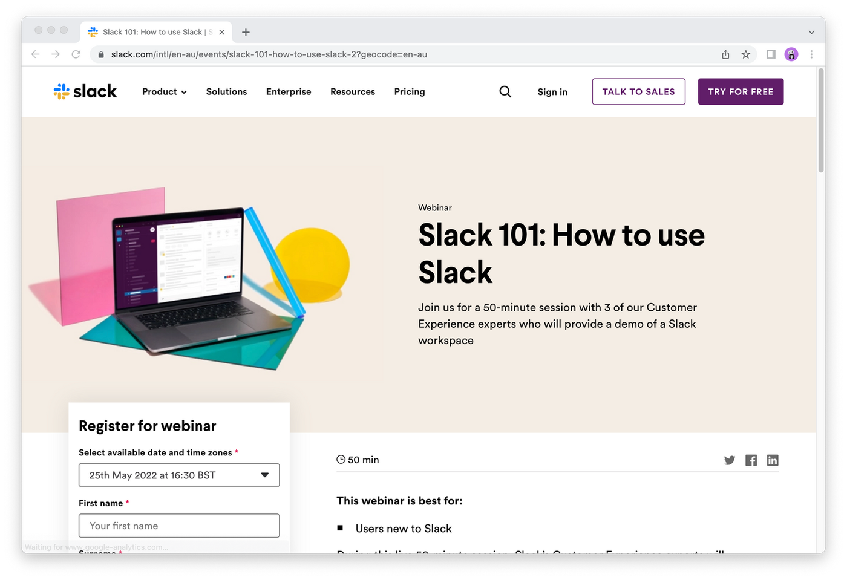
Task: Bookmark the page via the star icon
Action: 745,54
